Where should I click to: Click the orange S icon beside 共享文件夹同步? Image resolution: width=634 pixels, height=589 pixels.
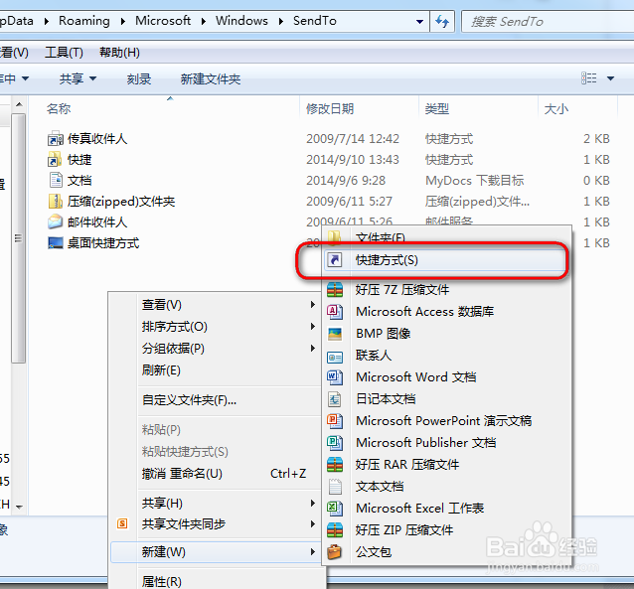122,523
